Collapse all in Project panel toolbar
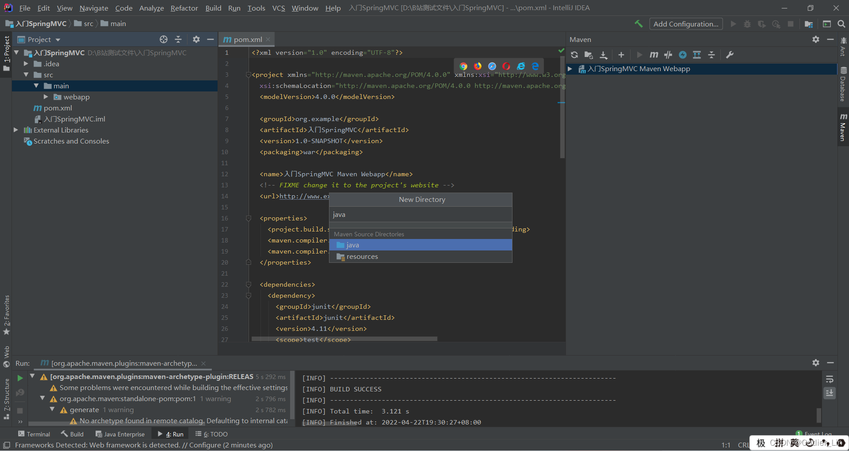The height and width of the screenshot is (451, 849). click(178, 39)
